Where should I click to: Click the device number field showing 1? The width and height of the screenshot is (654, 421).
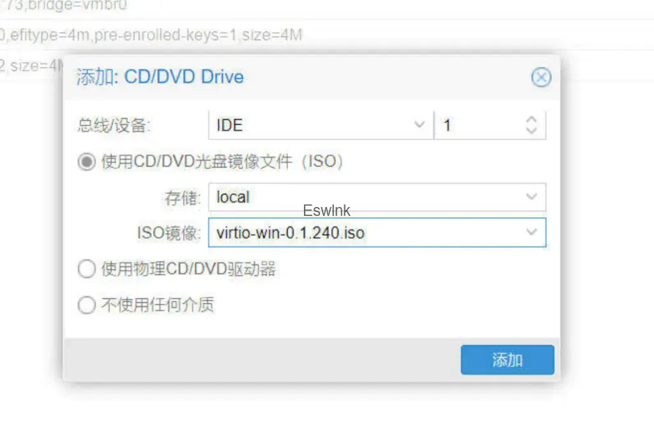pyautogui.click(x=490, y=125)
